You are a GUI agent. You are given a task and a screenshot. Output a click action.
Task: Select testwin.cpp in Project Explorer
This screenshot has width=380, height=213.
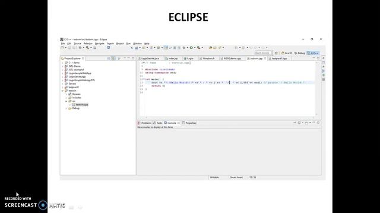pyautogui.click(x=82, y=105)
